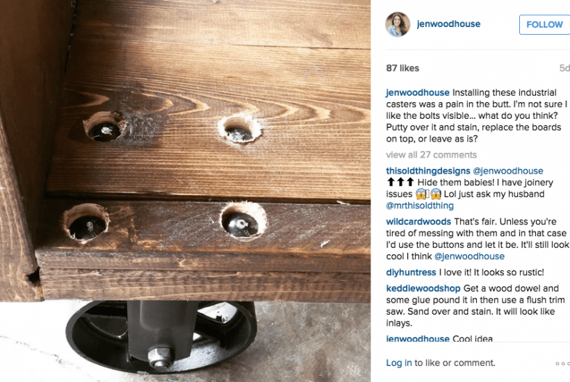Screen dimensions: 570x382
Task: Visit keddiewoodshop commenter profile
Action: [423, 288]
